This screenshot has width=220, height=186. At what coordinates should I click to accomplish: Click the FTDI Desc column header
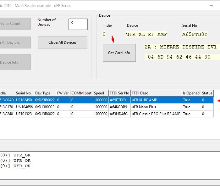pos(156,93)
